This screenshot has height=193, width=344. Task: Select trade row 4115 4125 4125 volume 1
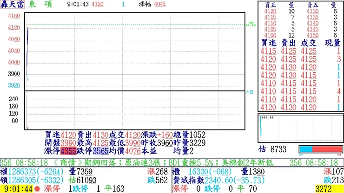[300, 51]
